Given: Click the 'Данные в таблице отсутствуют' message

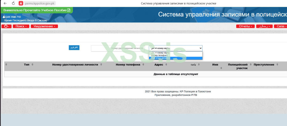Looking at the screenshot, I should (x=176, y=74).
